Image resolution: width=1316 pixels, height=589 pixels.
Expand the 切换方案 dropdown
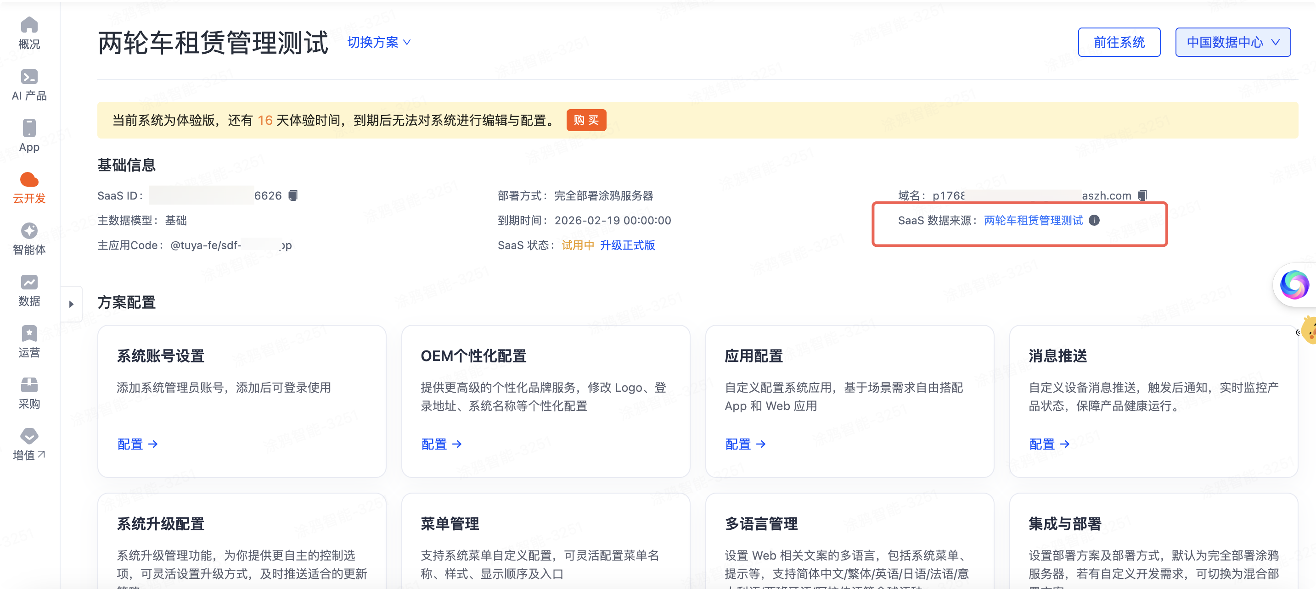click(379, 42)
